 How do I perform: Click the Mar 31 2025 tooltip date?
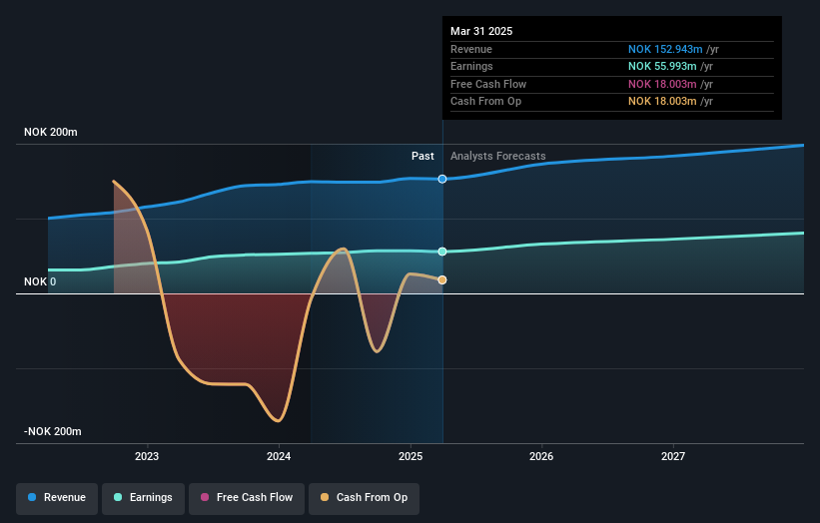[x=481, y=31]
